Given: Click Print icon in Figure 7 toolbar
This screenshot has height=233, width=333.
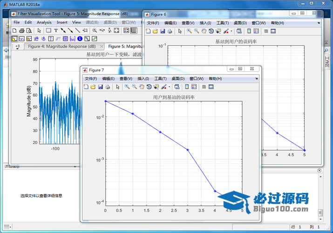Looking at the screenshot, I should [x=108, y=87].
